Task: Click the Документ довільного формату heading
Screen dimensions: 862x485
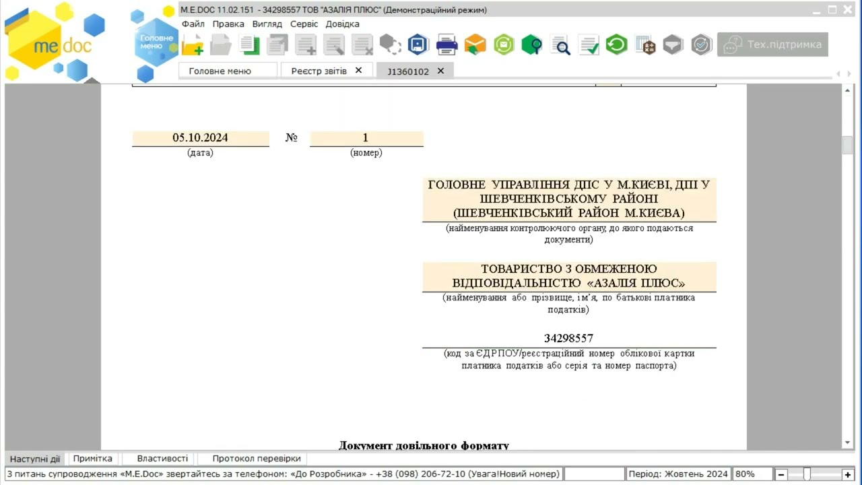Action: (424, 445)
